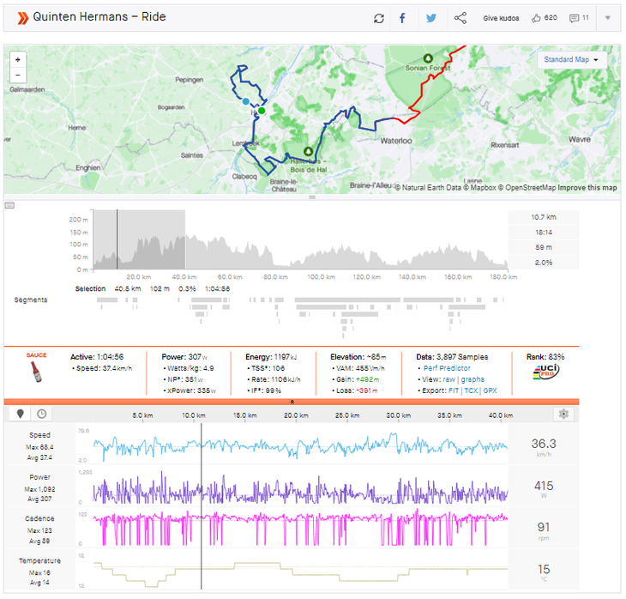
Task: Click the green start marker on map
Action: tap(262, 111)
